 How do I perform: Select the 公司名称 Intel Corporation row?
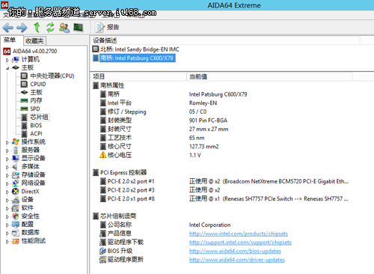click(x=165, y=225)
